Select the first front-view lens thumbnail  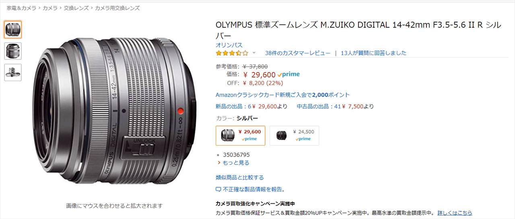coord(13,30)
